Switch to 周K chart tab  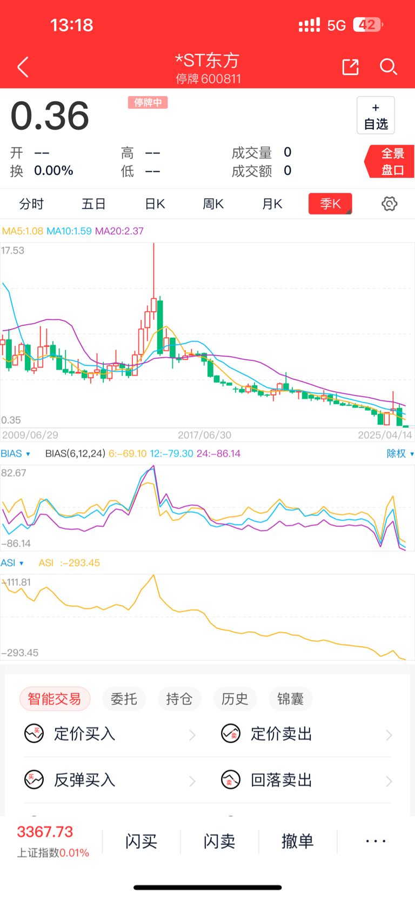tap(213, 204)
